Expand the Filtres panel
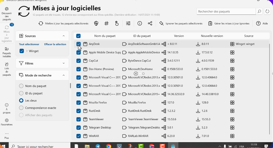Screen dimensions: 273x148 click(64, 63)
